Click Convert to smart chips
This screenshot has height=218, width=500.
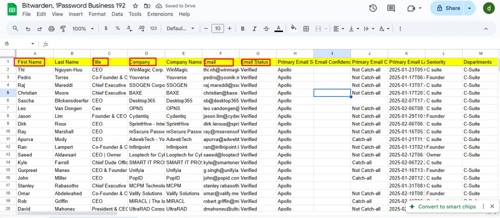[446, 206]
